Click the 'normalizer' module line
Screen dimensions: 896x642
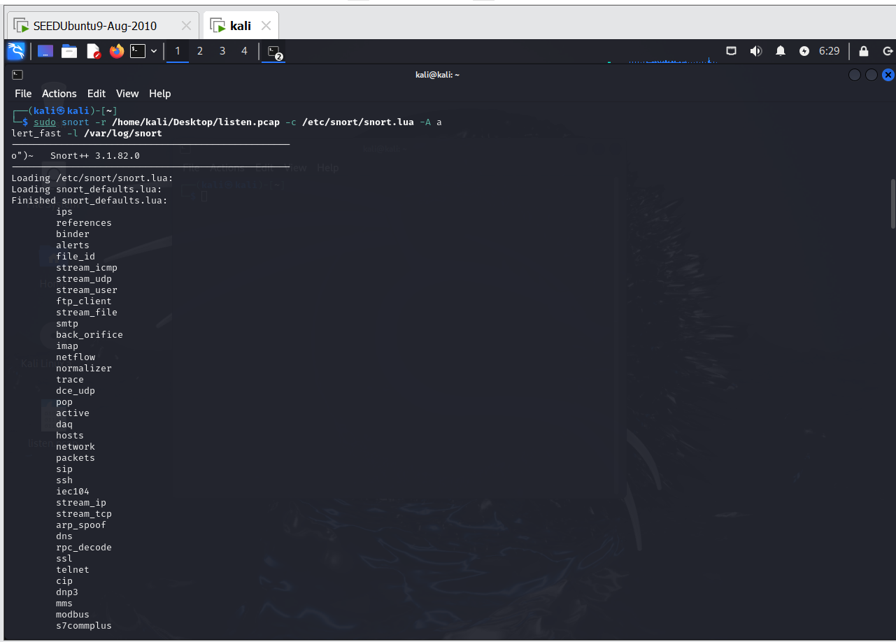coord(84,369)
